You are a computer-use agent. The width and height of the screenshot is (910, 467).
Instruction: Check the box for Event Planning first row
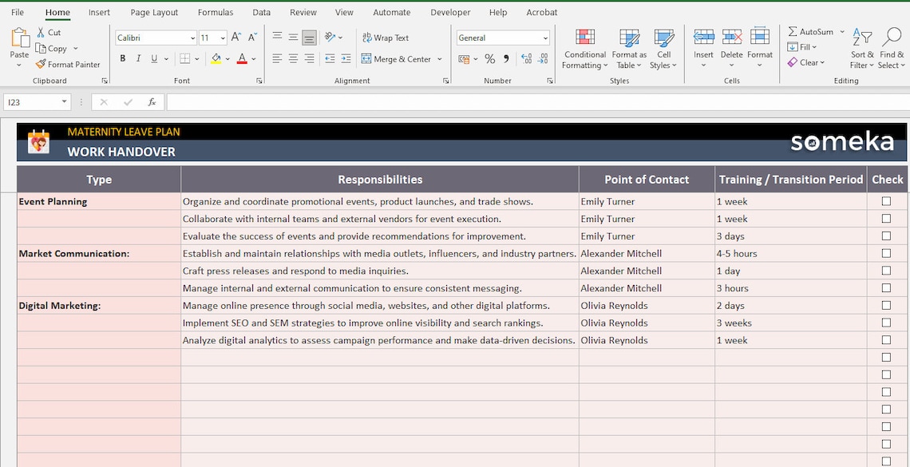pos(886,201)
